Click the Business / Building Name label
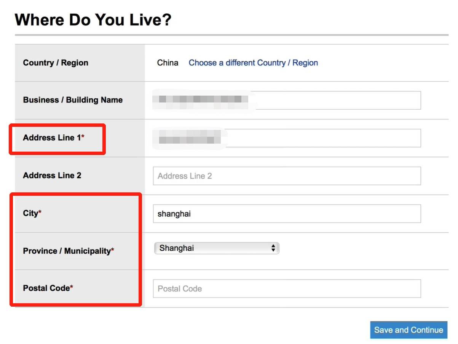The image size is (458, 344). [x=73, y=100]
